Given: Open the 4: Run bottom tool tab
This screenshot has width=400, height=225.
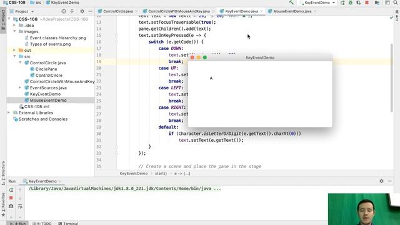Looking at the screenshot, I should click(18, 223).
